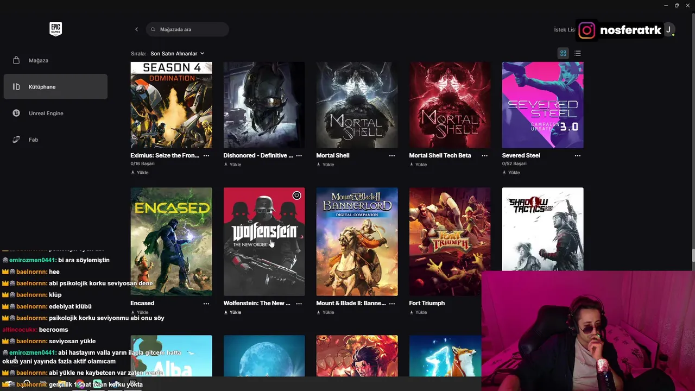Switch to list view
Viewport: 695px width, 391px height.
point(578,53)
